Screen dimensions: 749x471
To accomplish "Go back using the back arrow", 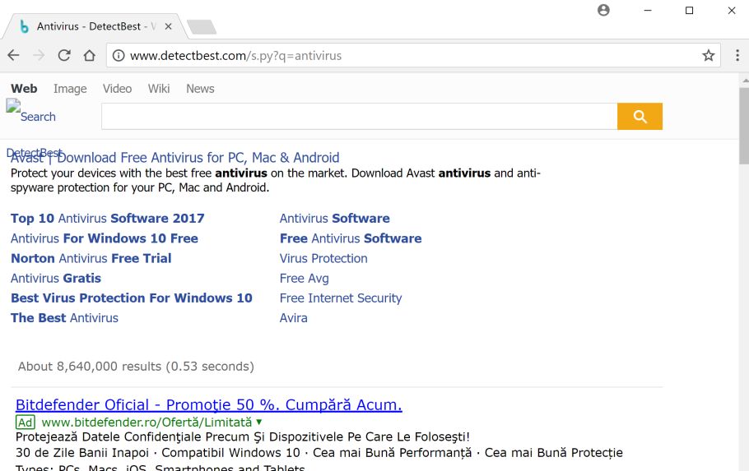I will coord(13,56).
